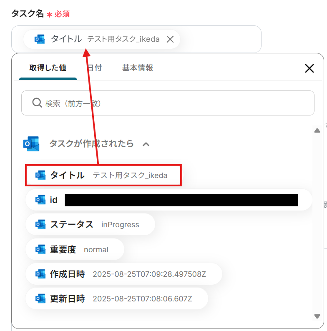Remove the タイトル chip from タスク名 field
This screenshot has height=331, width=327.
(170, 39)
